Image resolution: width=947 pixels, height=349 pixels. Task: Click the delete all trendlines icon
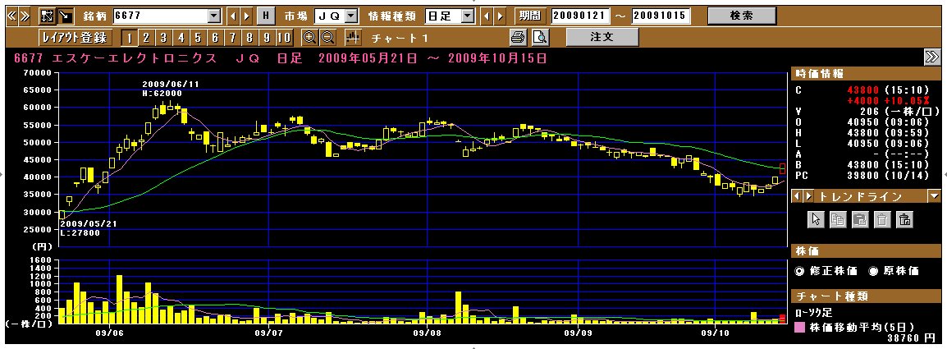[904, 219]
